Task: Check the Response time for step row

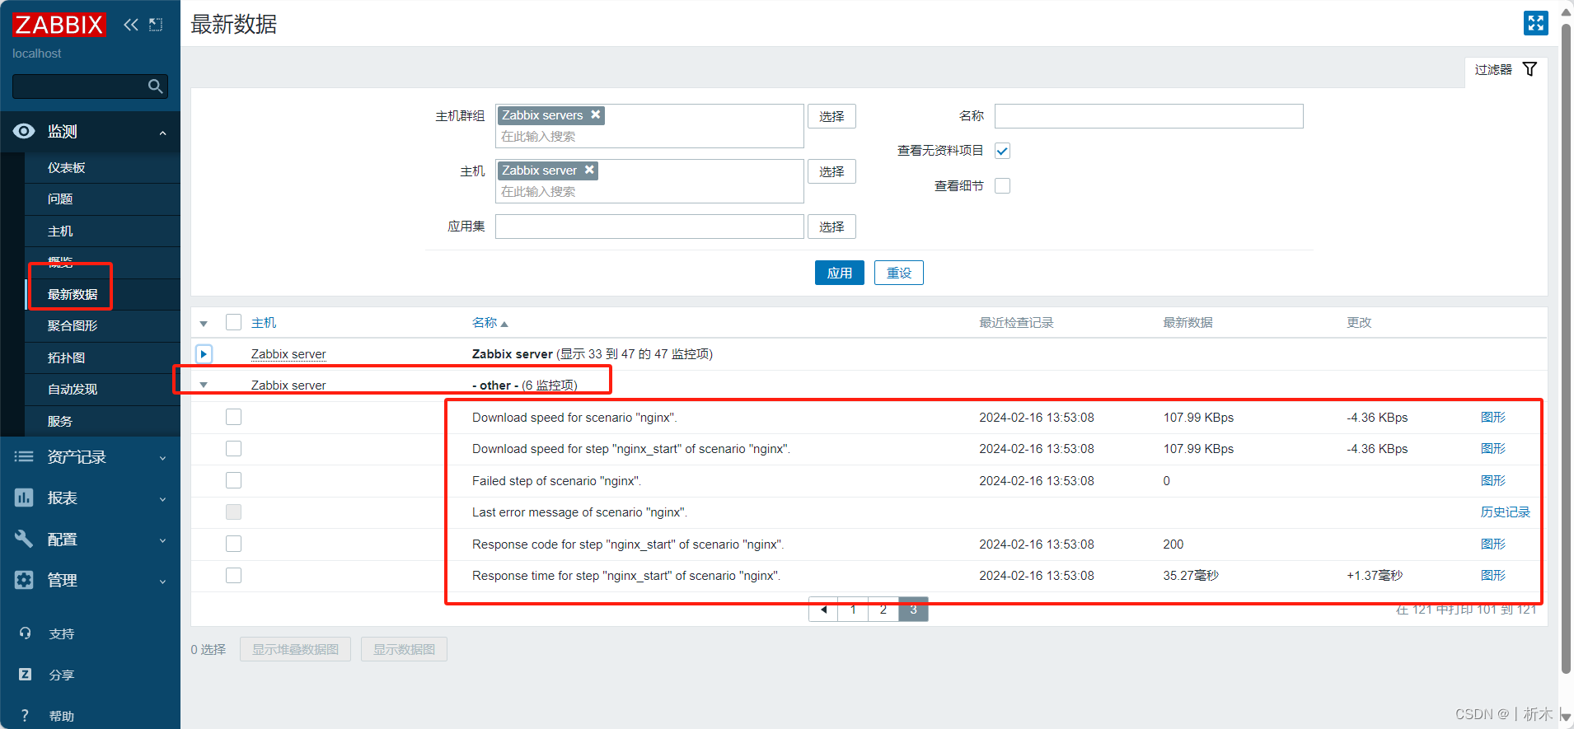Action: click(x=234, y=575)
